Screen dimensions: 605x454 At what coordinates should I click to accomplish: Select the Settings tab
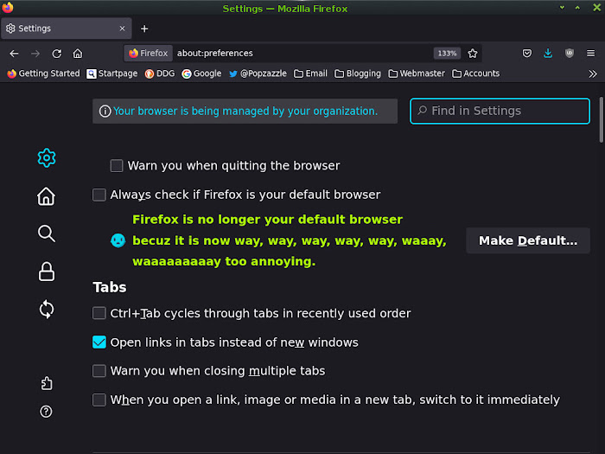[x=67, y=29]
